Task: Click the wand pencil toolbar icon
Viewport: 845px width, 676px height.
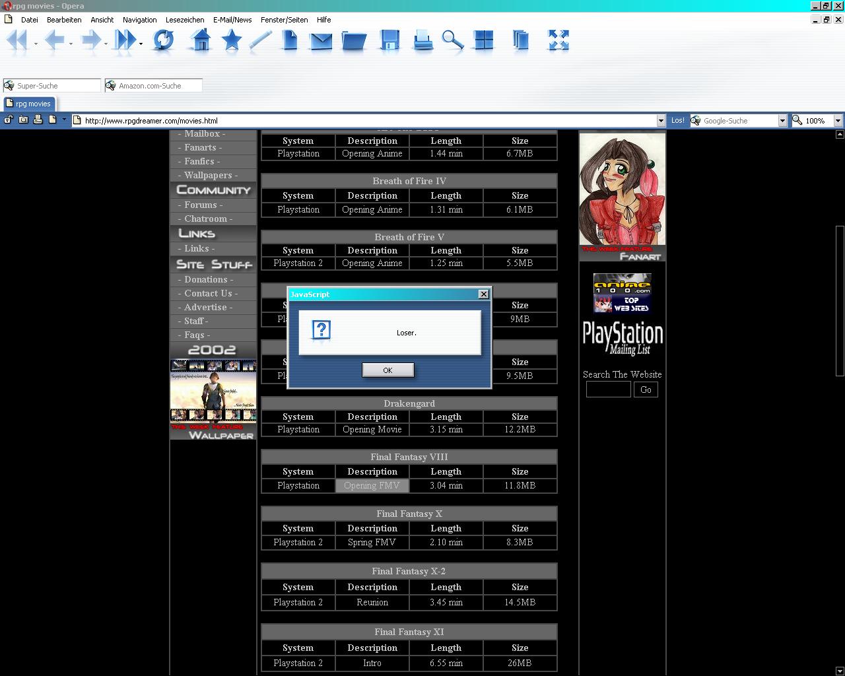Action: 260,40
